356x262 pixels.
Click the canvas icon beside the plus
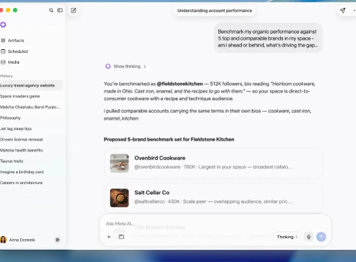tap(122, 237)
